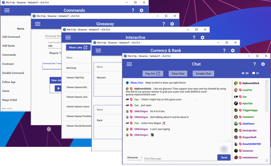Click the user list scrollbar in Chat

coord(267,96)
